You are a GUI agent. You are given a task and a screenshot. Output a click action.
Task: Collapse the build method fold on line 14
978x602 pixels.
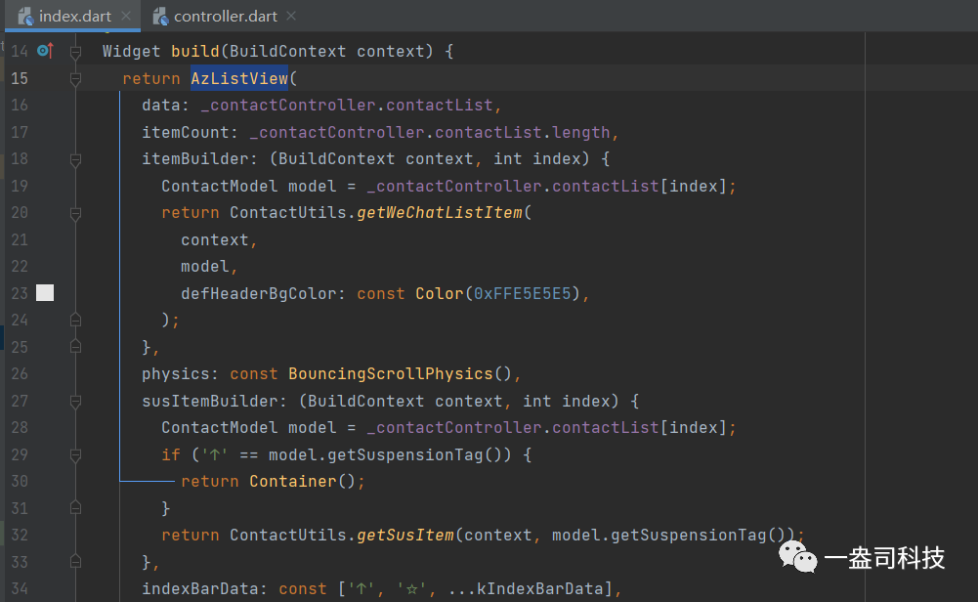click(x=75, y=52)
